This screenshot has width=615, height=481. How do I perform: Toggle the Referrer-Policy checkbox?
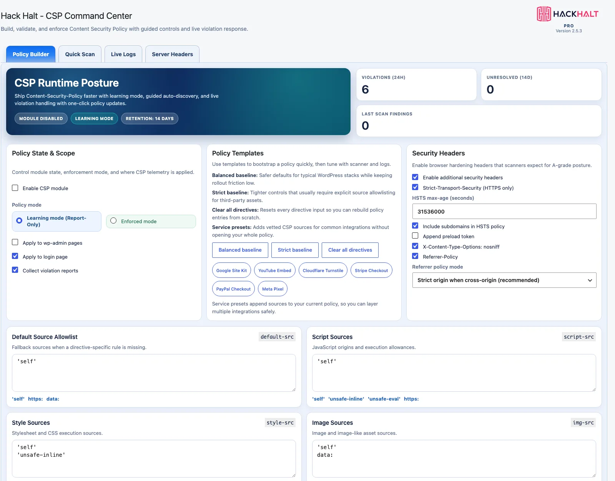pyautogui.click(x=415, y=256)
